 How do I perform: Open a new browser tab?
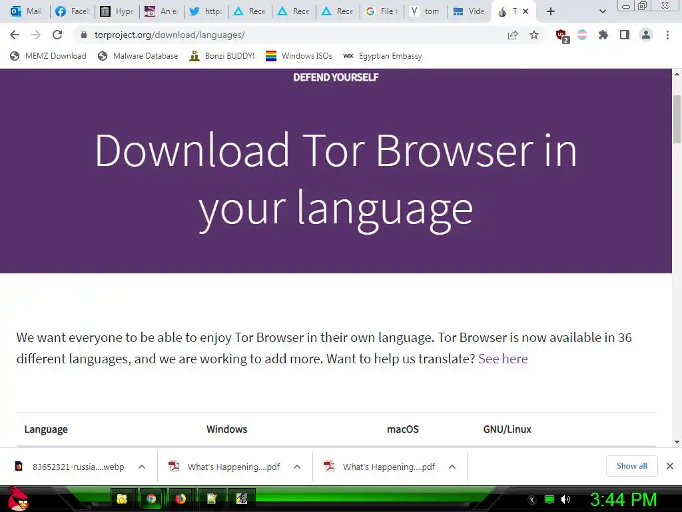pos(551,12)
